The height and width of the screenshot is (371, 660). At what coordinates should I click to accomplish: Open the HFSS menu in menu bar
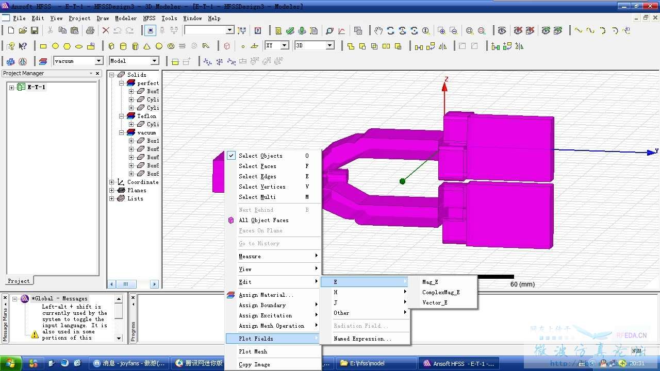(149, 18)
